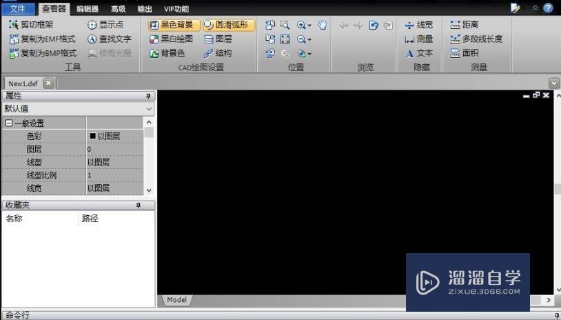This screenshot has height=320, width=561.
Task: Toggle the 黑色背景 black background option
Action: (173, 25)
